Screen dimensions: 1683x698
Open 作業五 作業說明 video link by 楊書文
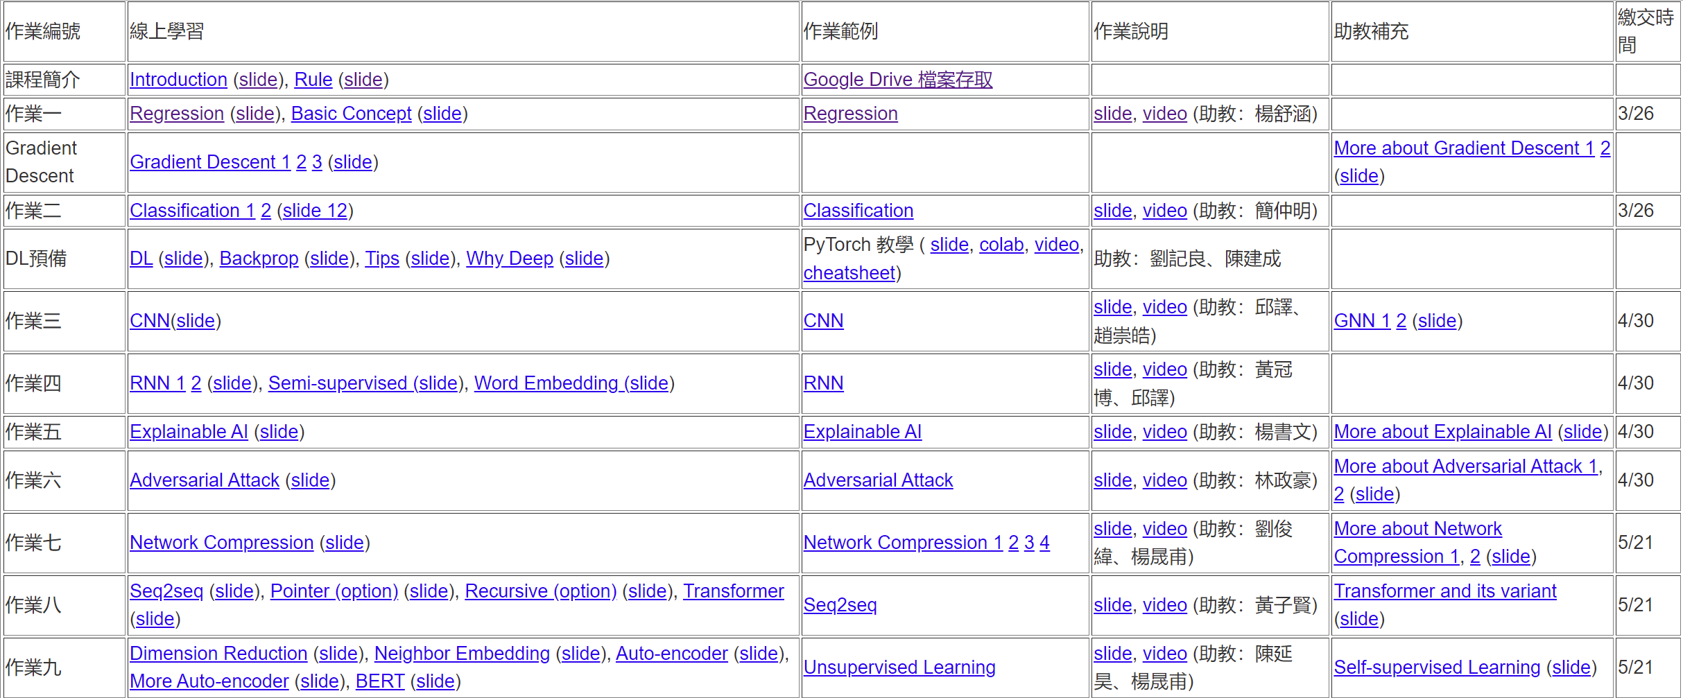(x=1165, y=432)
